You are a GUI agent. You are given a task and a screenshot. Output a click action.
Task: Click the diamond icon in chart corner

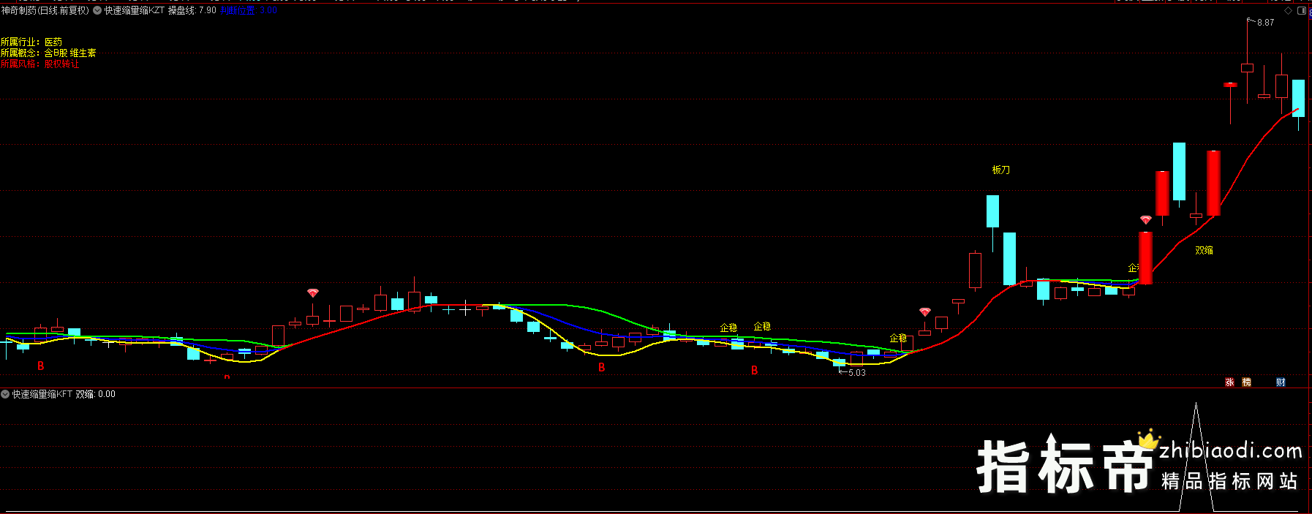pyautogui.click(x=1288, y=11)
